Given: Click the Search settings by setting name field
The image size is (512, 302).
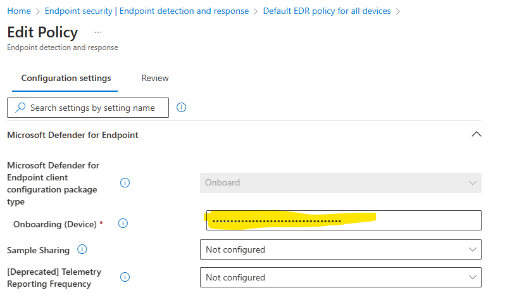Looking at the screenshot, I should click(88, 108).
